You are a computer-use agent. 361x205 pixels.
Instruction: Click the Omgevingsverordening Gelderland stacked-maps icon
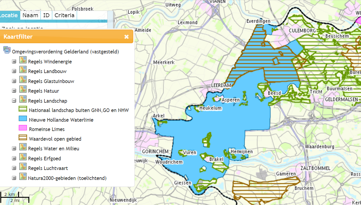coord(7,50)
